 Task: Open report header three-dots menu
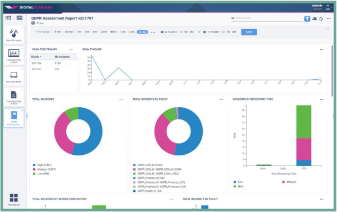(x=329, y=19)
